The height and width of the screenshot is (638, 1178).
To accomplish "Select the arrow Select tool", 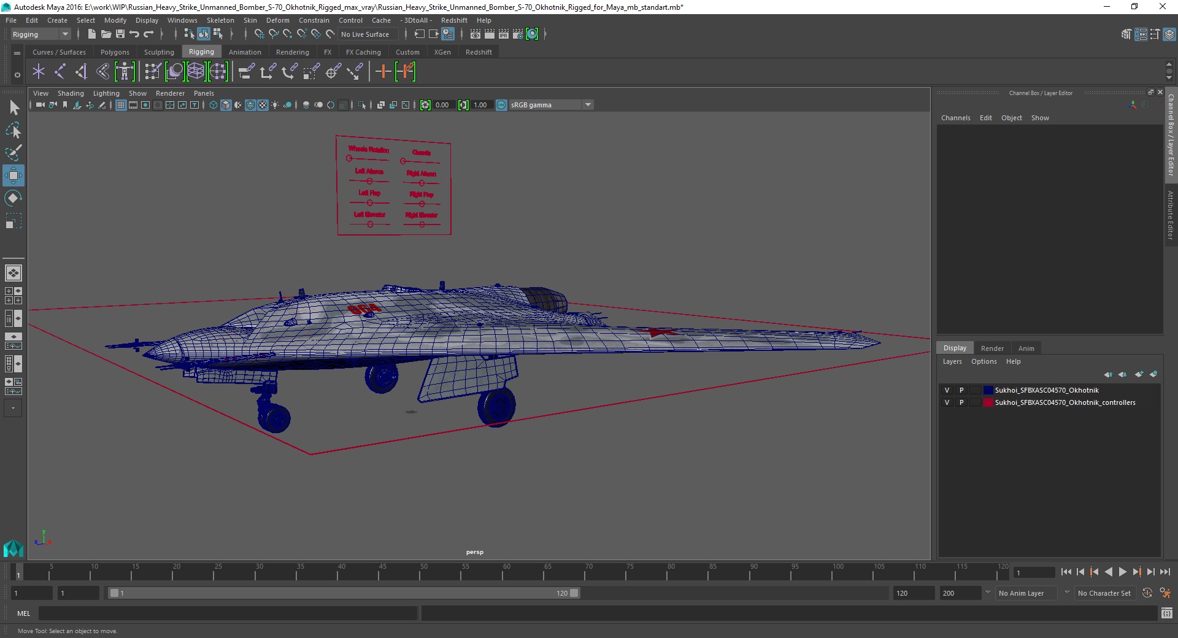I will point(13,108).
